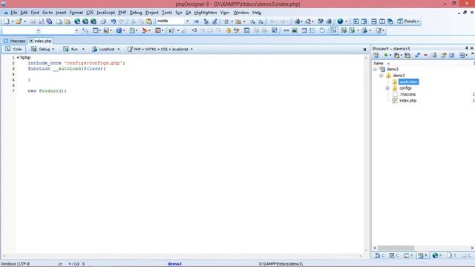
Task: Click the checked checkbox form icon
Action: 274,30
